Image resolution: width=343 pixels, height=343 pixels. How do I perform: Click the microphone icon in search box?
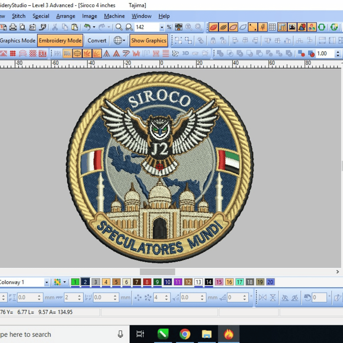120,334
